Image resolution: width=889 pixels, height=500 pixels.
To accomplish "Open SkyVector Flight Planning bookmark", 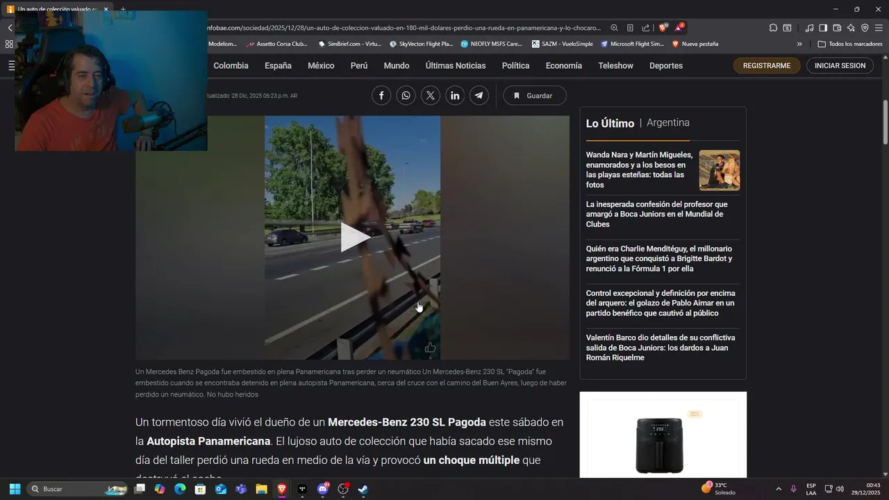I will [x=422, y=44].
